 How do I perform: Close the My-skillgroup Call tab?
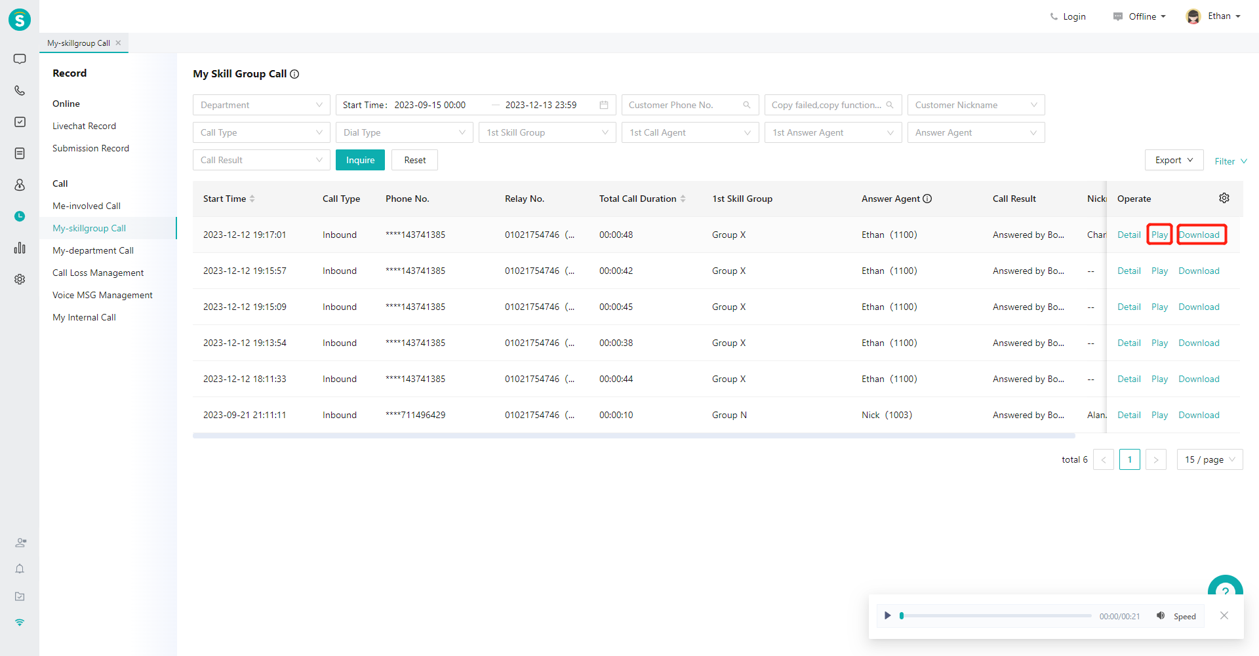tap(118, 43)
